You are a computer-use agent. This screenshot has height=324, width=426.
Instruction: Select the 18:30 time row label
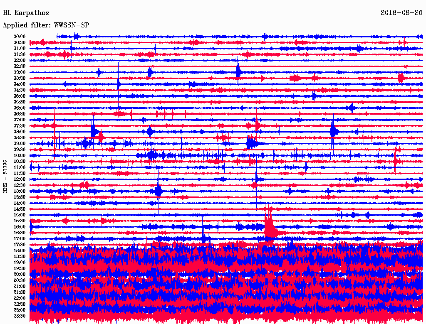pyautogui.click(x=20, y=257)
